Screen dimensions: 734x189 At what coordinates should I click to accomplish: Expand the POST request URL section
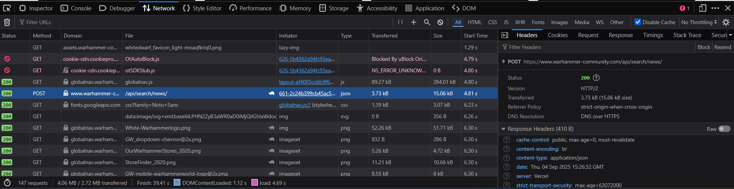504,62
